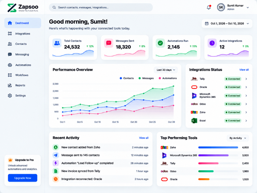Click the Oracle logo in Integrations Status
257x193 pixels.
click(194, 87)
